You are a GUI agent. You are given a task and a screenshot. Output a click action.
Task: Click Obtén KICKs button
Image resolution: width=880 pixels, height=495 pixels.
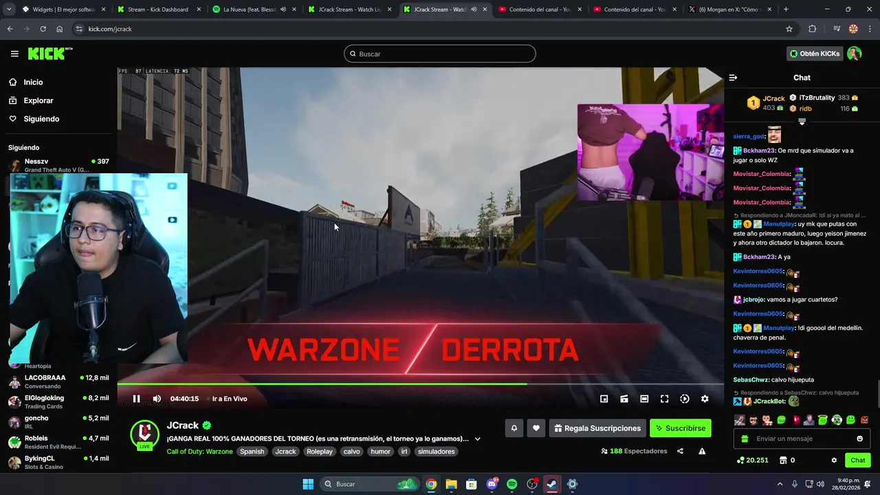[x=815, y=54]
